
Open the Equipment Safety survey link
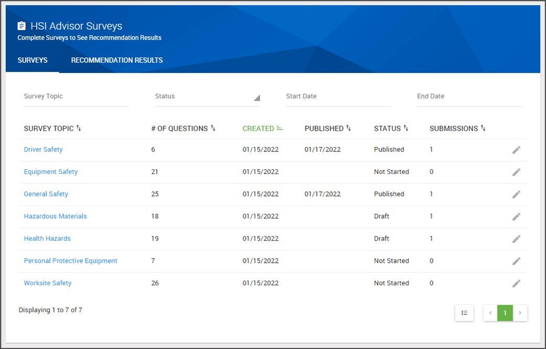51,172
